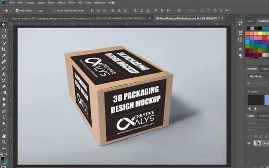This screenshot has height=168, width=269.
Task: Reset default foreground and background colors
Action: [x=1, y=154]
